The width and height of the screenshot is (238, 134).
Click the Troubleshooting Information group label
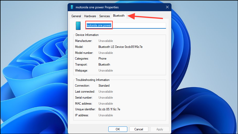92,80
